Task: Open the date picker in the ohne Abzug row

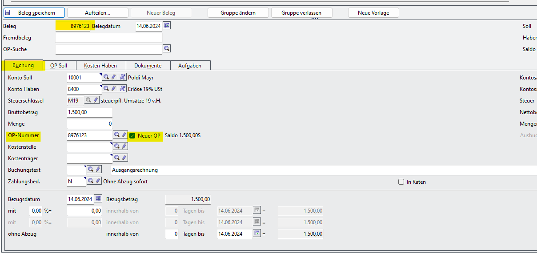Action: click(x=257, y=233)
